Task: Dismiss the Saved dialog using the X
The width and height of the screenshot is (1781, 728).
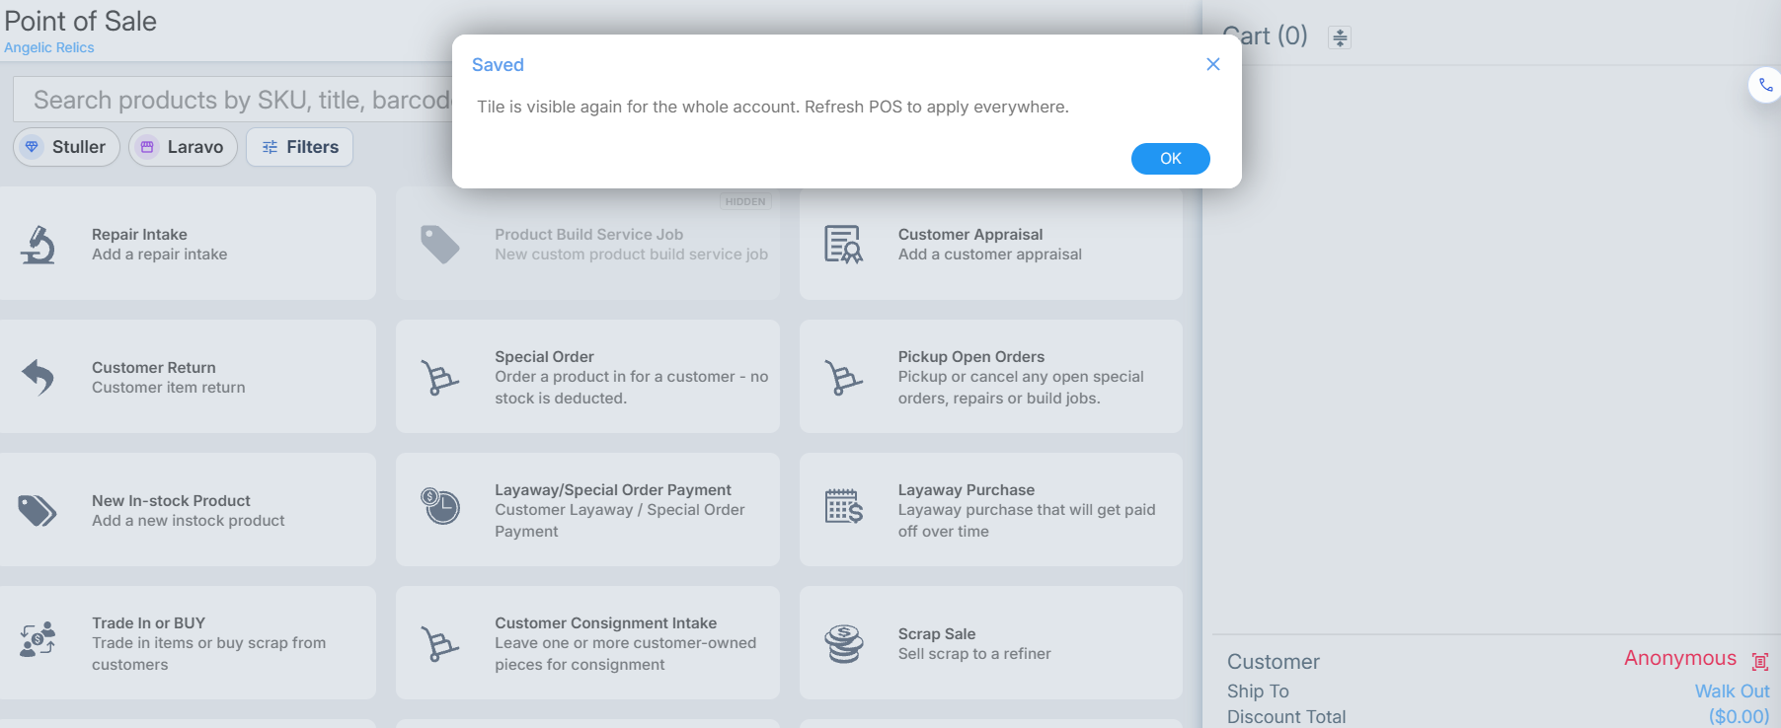Action: pyautogui.click(x=1213, y=64)
